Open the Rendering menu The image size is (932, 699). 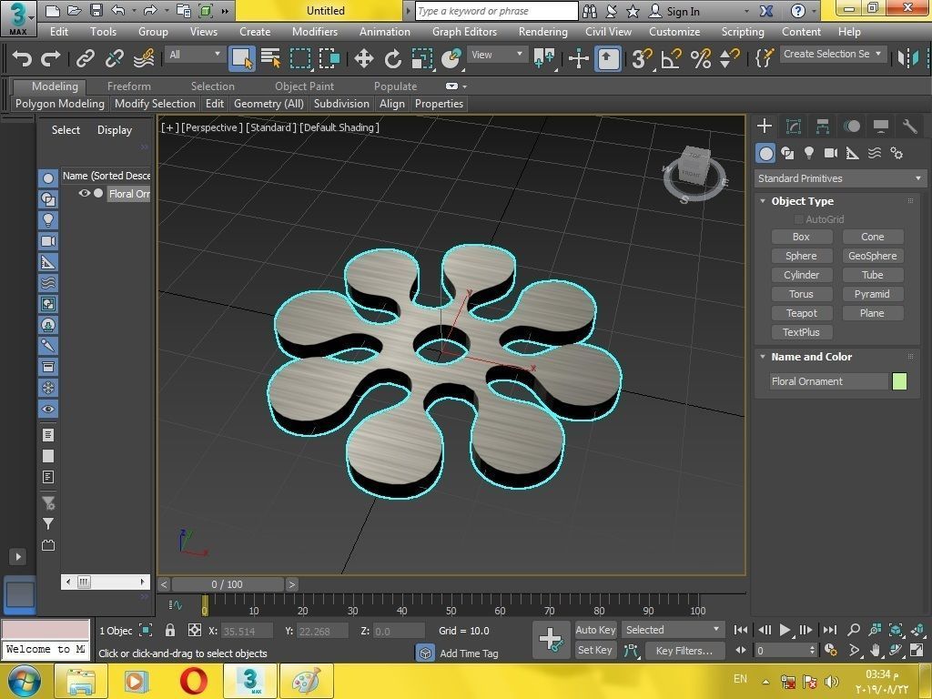(542, 32)
